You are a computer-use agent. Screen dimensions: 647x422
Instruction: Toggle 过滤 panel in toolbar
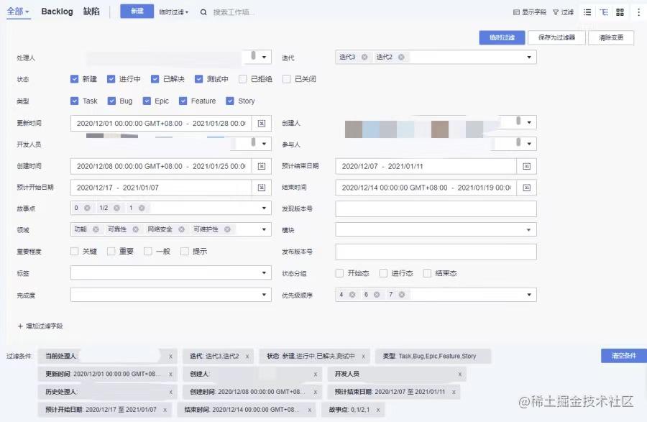point(563,12)
